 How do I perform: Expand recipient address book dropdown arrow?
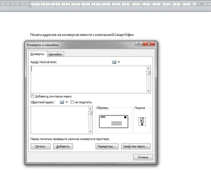tap(119, 62)
